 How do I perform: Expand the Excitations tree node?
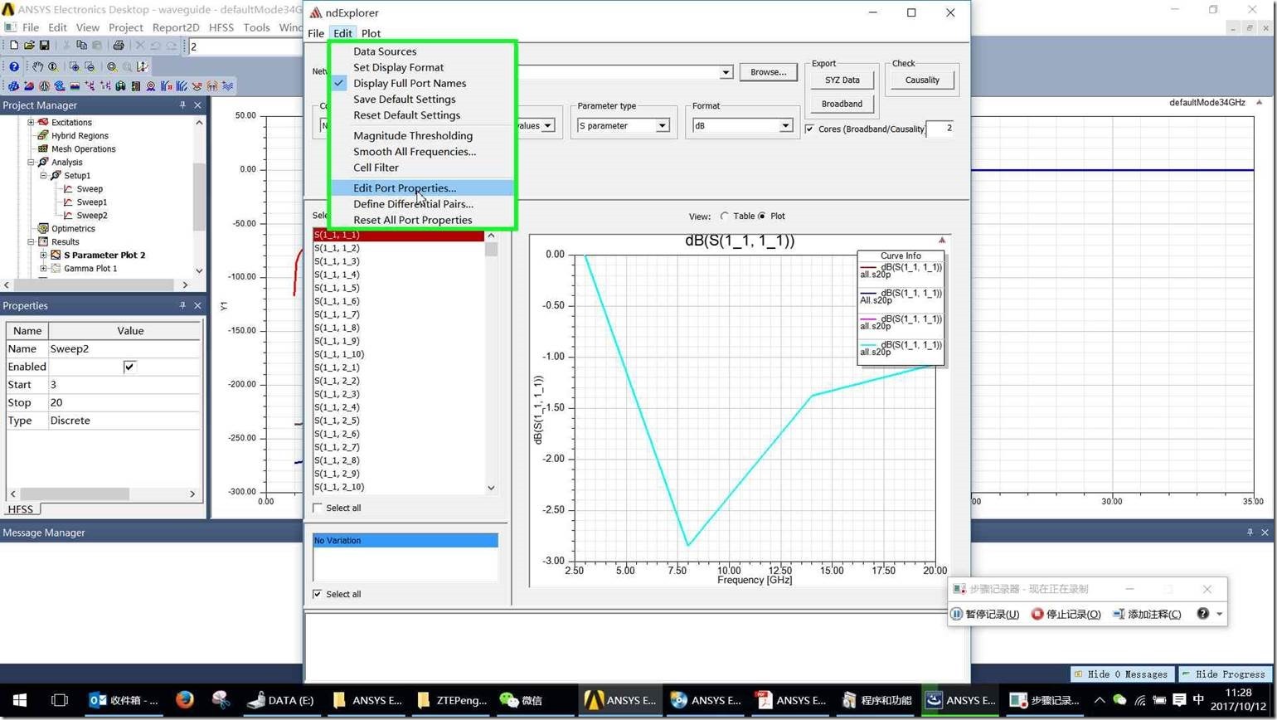tap(31, 122)
